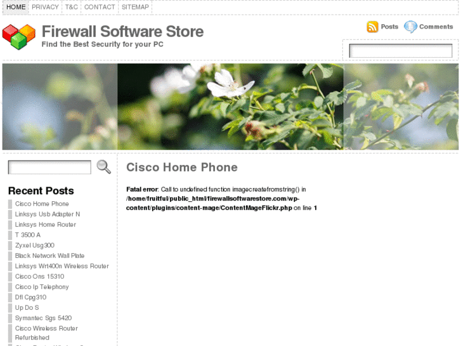
Task: Open recent post Linksys Home Router
Action: 46,225
